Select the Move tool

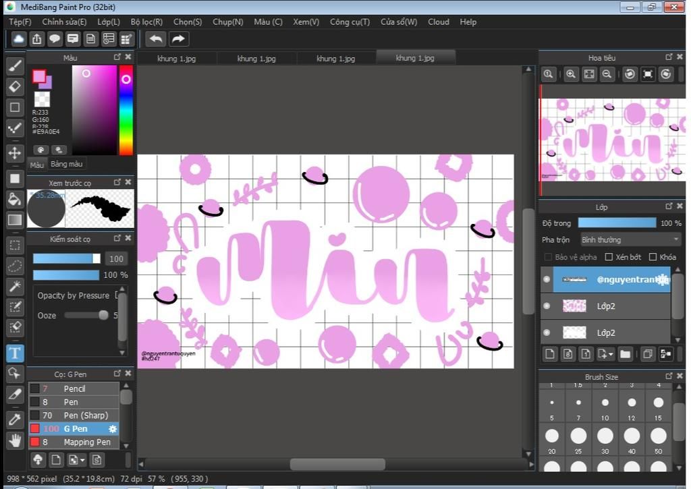15,153
